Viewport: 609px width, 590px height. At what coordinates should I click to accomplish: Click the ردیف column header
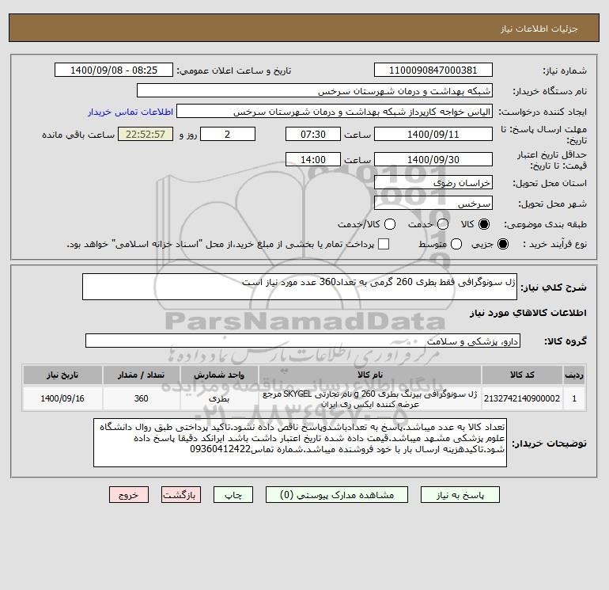(x=574, y=375)
